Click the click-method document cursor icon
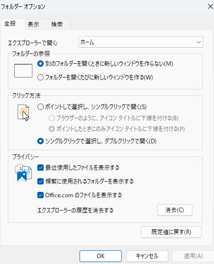 [24, 113]
